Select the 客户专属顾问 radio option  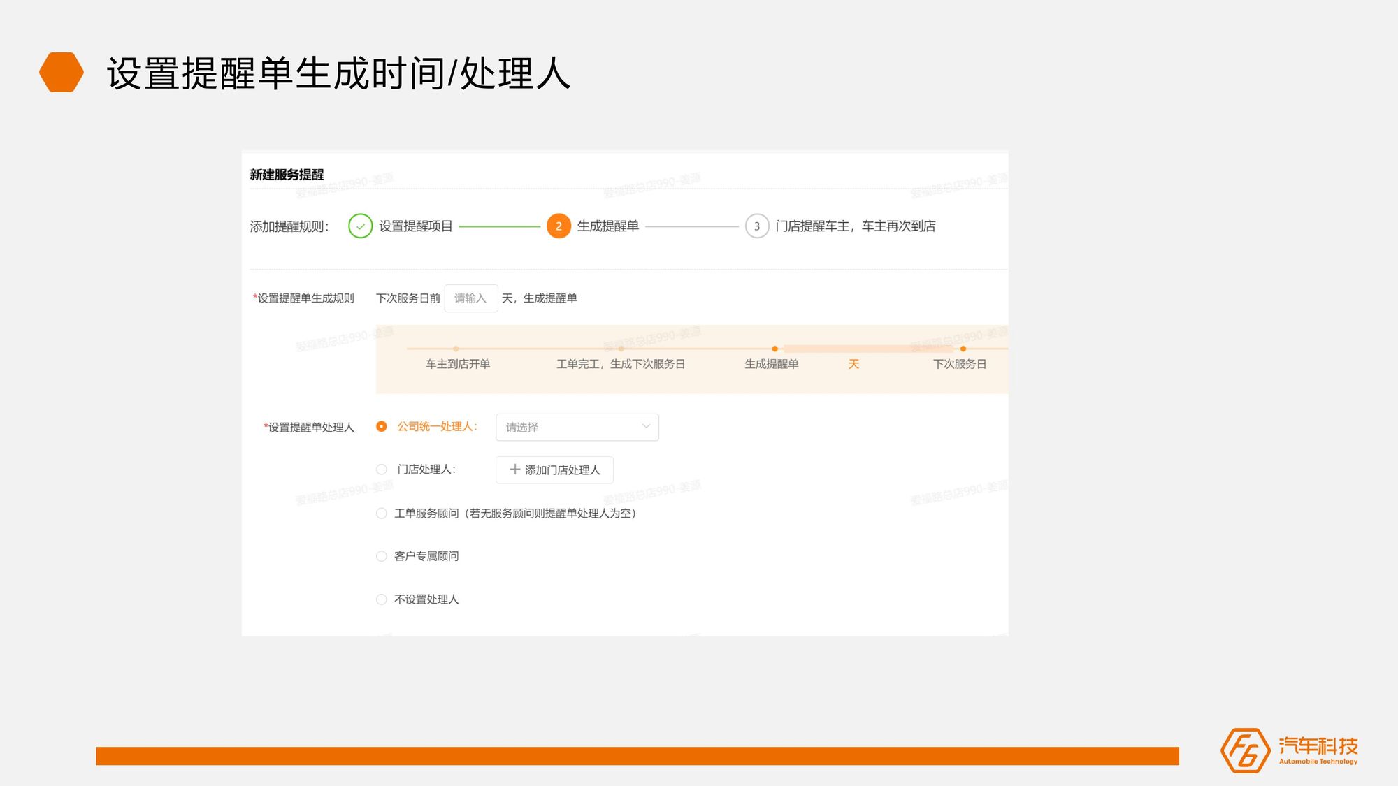click(x=381, y=556)
